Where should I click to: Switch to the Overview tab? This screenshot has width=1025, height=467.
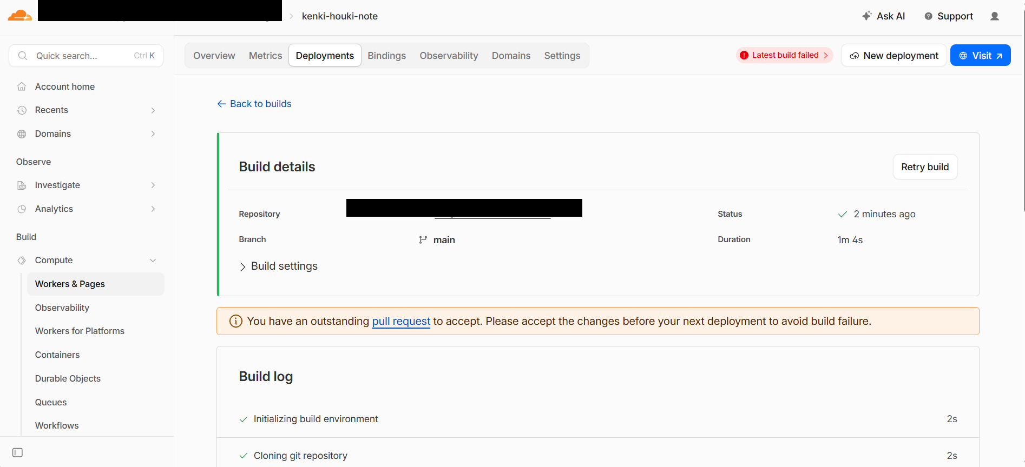[214, 56]
